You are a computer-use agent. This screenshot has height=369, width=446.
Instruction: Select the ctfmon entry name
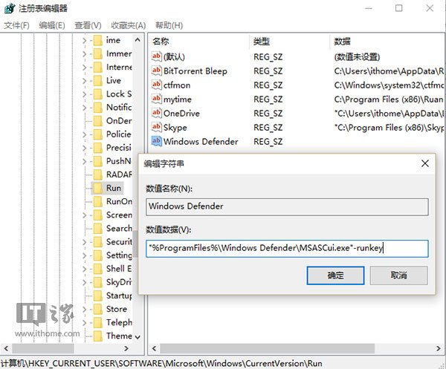177,85
